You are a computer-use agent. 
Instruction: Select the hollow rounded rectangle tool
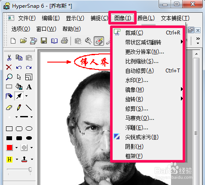point(19,129)
